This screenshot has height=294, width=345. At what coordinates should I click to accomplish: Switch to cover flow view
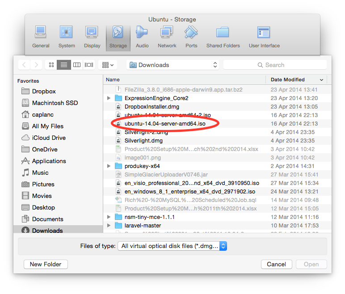tap(89, 65)
